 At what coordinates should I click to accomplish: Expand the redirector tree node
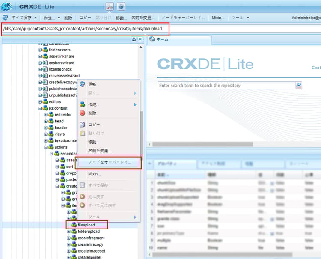pos(46,115)
